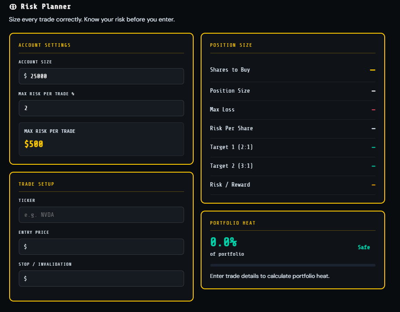Click the Risk Planner title text
Viewport: 400px width, 312px height.
45,7
